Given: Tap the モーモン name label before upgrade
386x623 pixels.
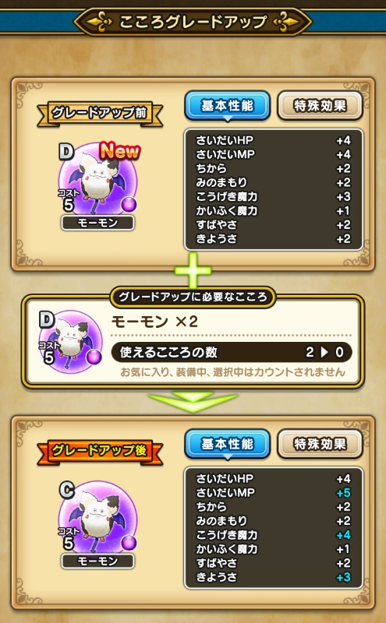Looking at the screenshot, I should pos(98,223).
